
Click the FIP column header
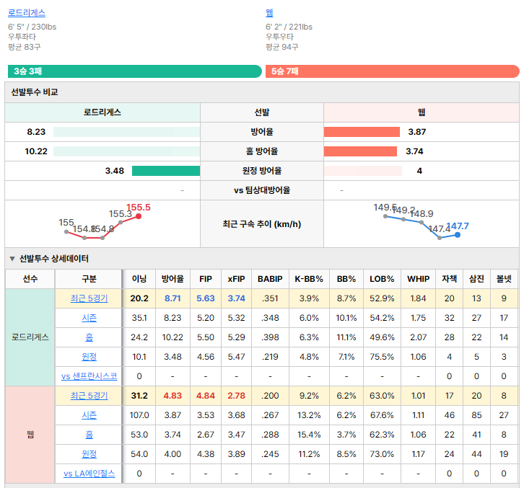(x=206, y=279)
